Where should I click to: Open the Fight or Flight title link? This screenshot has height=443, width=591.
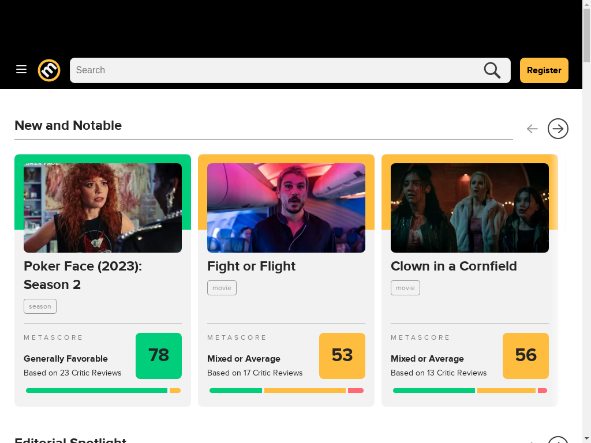point(252,266)
